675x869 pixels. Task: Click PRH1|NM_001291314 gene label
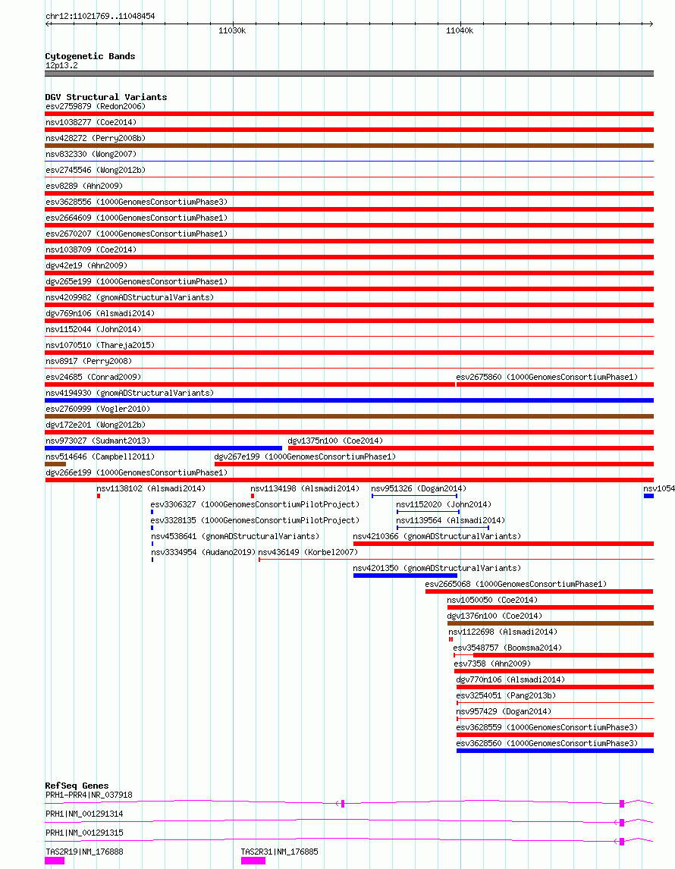tap(84, 814)
